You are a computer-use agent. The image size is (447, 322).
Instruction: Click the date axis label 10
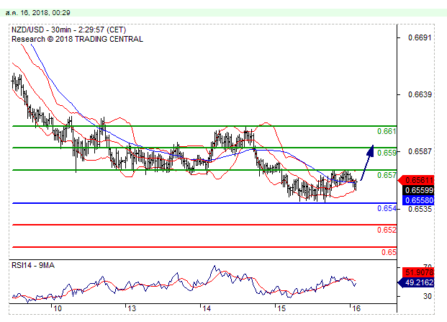point(58,308)
